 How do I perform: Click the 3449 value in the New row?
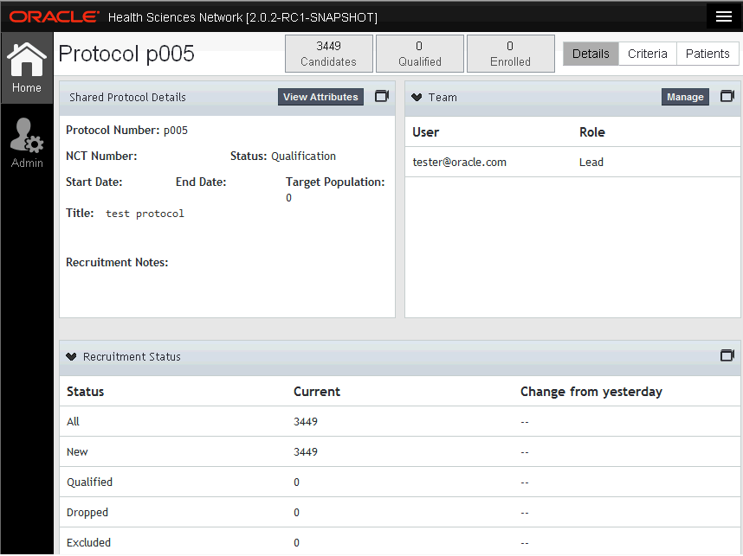(x=306, y=451)
